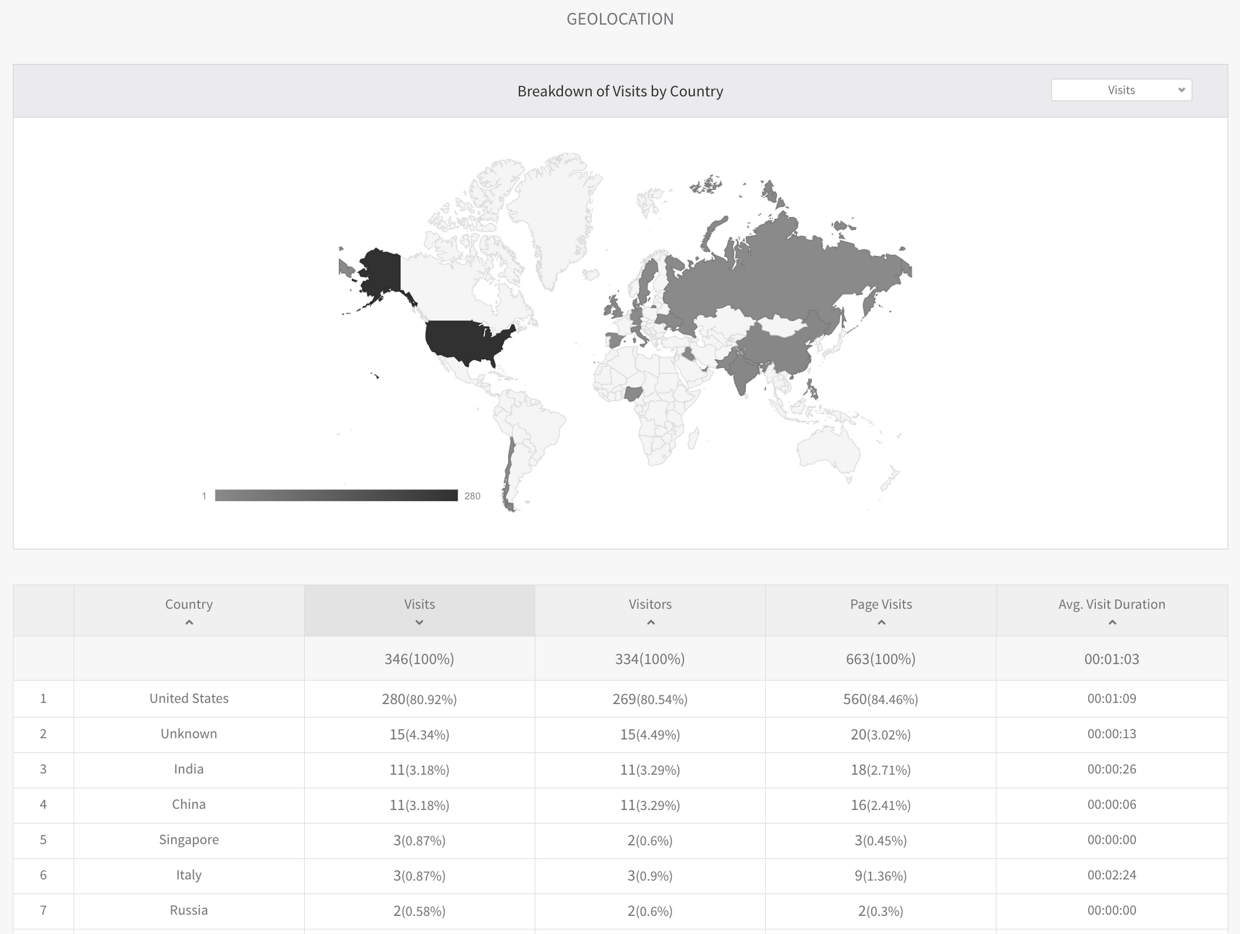This screenshot has width=1240, height=934.
Task: Click the Page Visits column header
Action: [881, 604]
